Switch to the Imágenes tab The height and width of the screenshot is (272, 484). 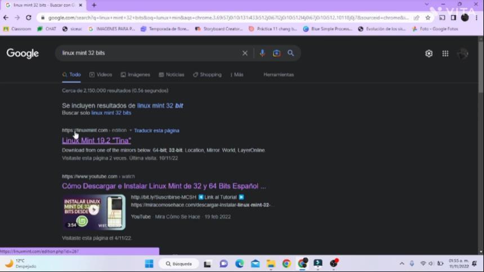pos(135,75)
